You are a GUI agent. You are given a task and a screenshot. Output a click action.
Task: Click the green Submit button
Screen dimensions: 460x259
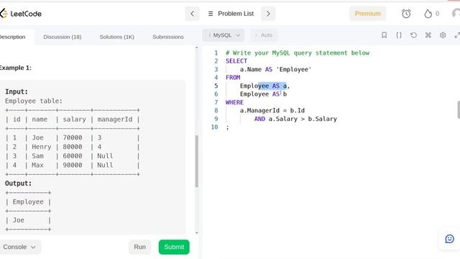[x=174, y=247]
